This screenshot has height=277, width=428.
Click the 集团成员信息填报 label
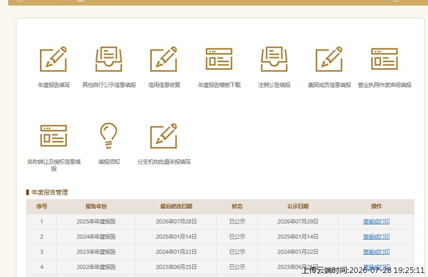(329, 85)
